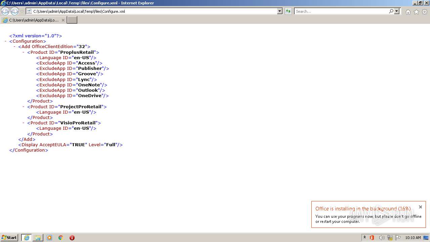
Task: Open Favorites with the star icon
Action: click(x=416, y=12)
